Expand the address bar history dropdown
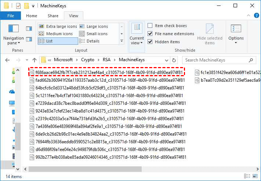The image size is (261, 181). coord(166,60)
